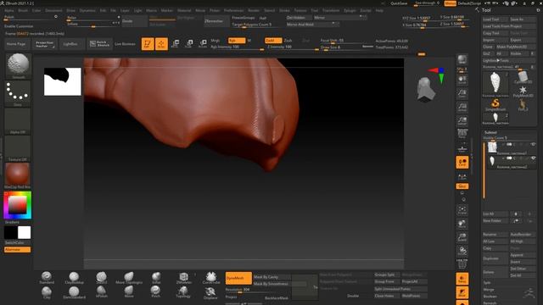Viewport: 543px width, 305px height.
Task: Collapse the Tool palette header
Action: [486, 10]
